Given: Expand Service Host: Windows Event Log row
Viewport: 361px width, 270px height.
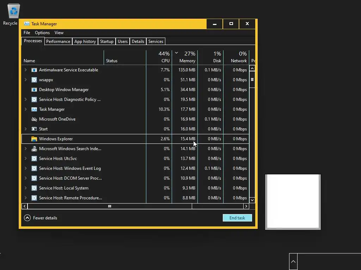Looking at the screenshot, I should click(x=25, y=168).
